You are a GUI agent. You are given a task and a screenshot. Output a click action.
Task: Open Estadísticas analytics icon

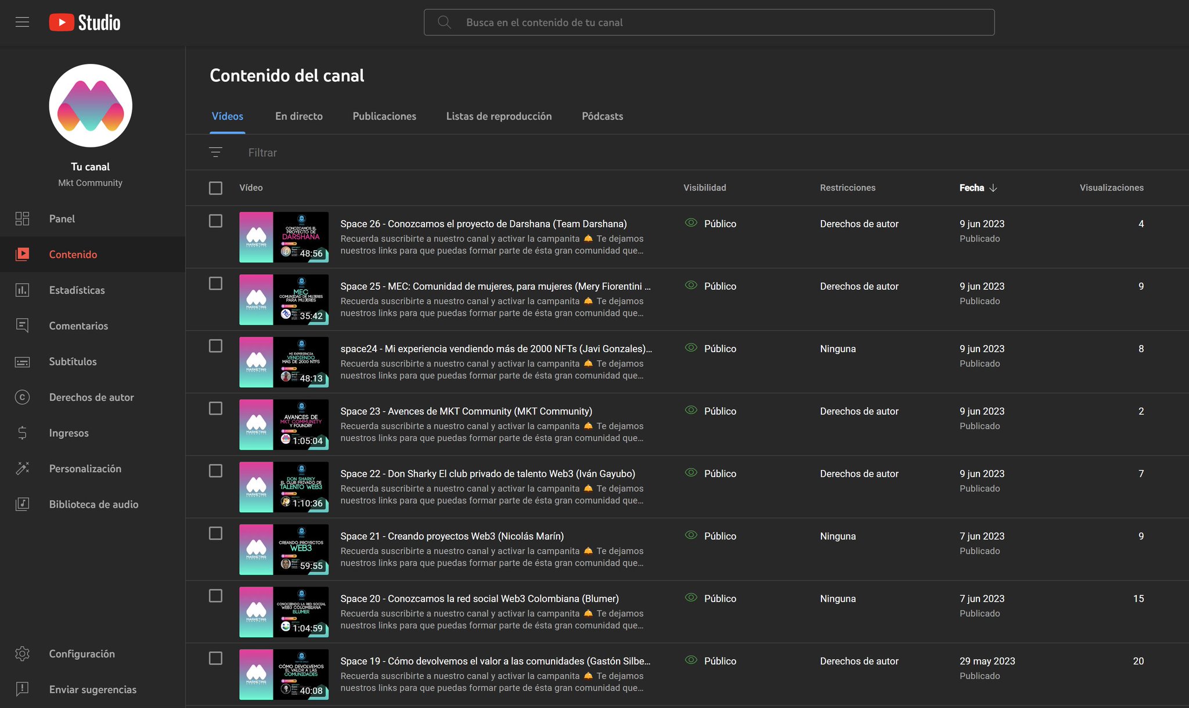click(x=22, y=290)
